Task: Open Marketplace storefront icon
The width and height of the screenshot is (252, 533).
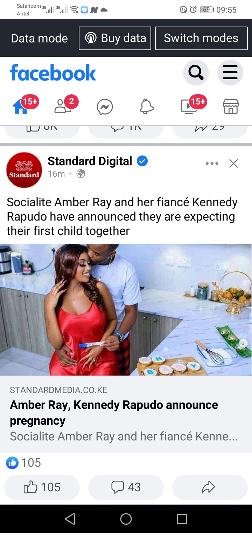Action: point(231,107)
